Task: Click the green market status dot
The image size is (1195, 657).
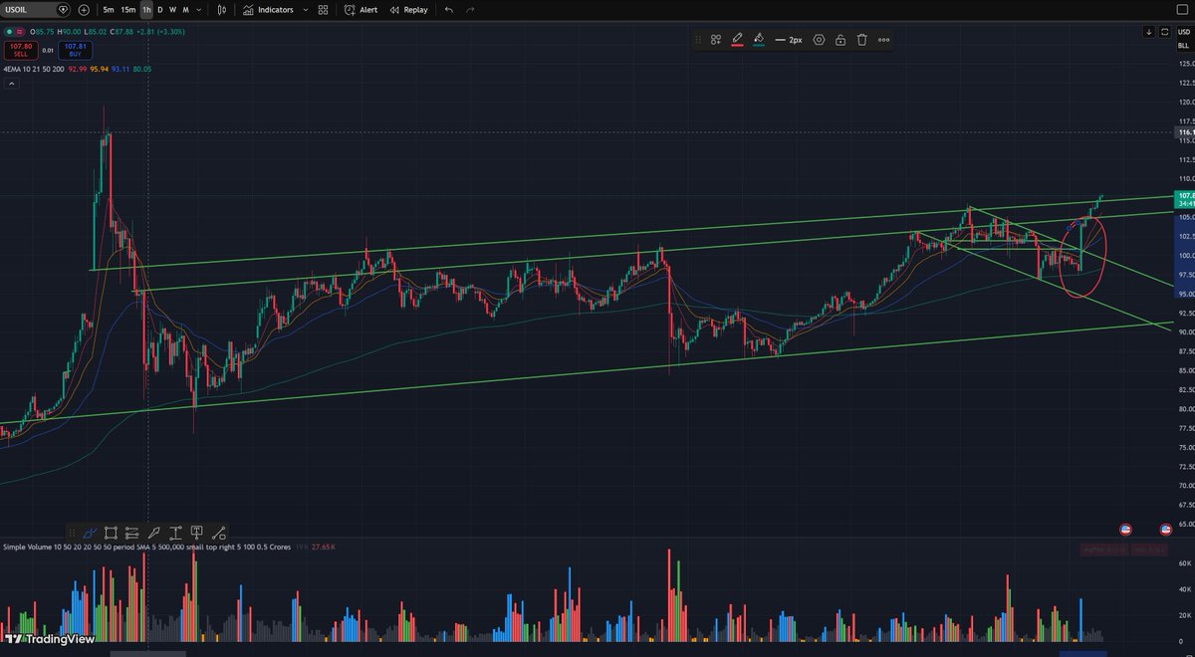Action: point(9,32)
